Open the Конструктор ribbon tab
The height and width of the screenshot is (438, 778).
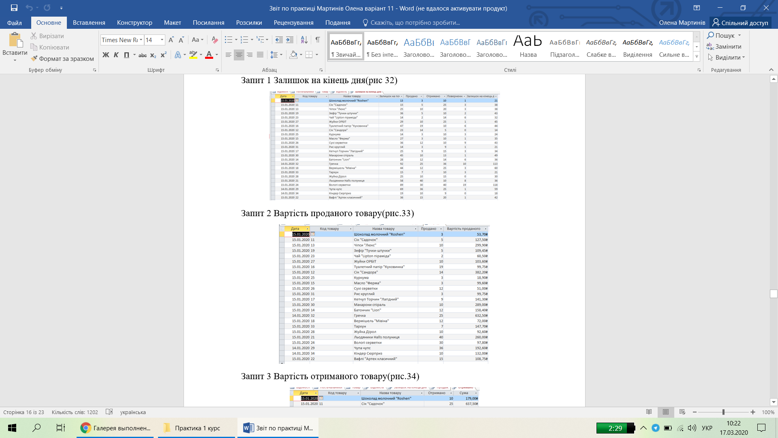tap(135, 23)
